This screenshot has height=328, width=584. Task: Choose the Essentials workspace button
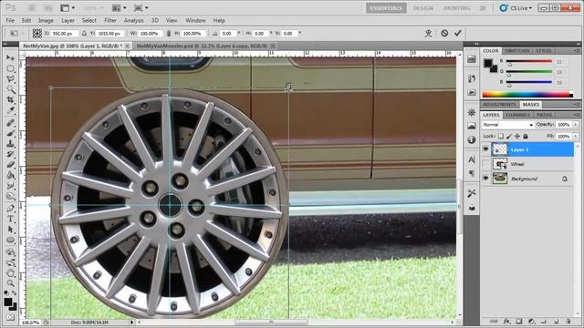[x=386, y=8]
